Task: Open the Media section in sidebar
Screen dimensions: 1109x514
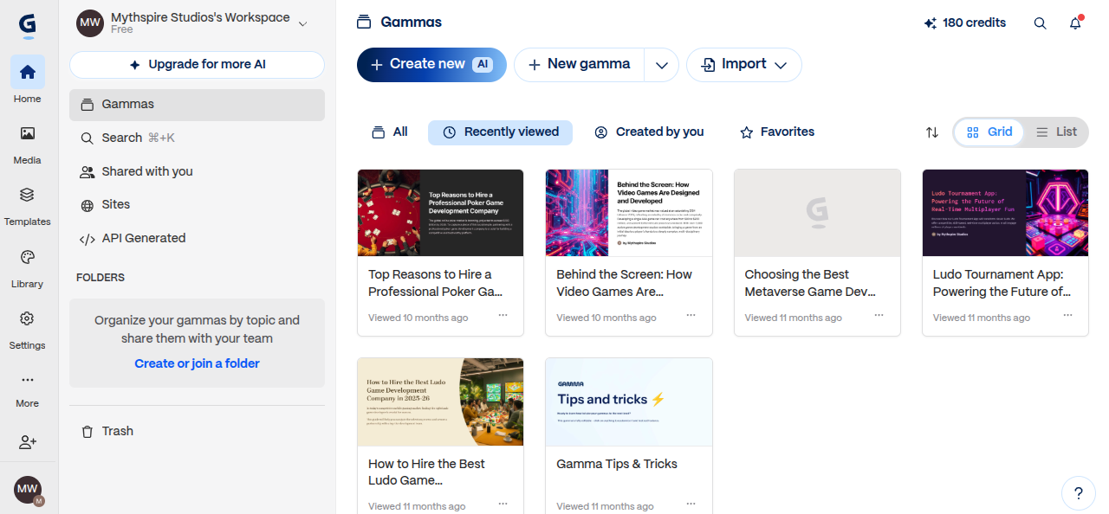Action: tap(27, 144)
